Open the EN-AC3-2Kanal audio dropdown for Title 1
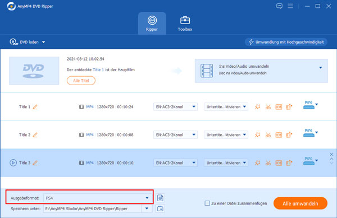The image size is (337, 218). (175, 106)
